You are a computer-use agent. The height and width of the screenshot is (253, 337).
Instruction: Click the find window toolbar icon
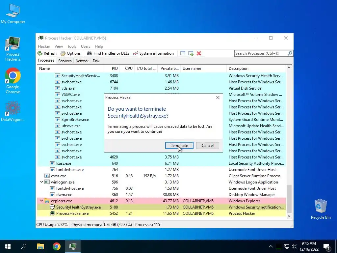pos(183,53)
